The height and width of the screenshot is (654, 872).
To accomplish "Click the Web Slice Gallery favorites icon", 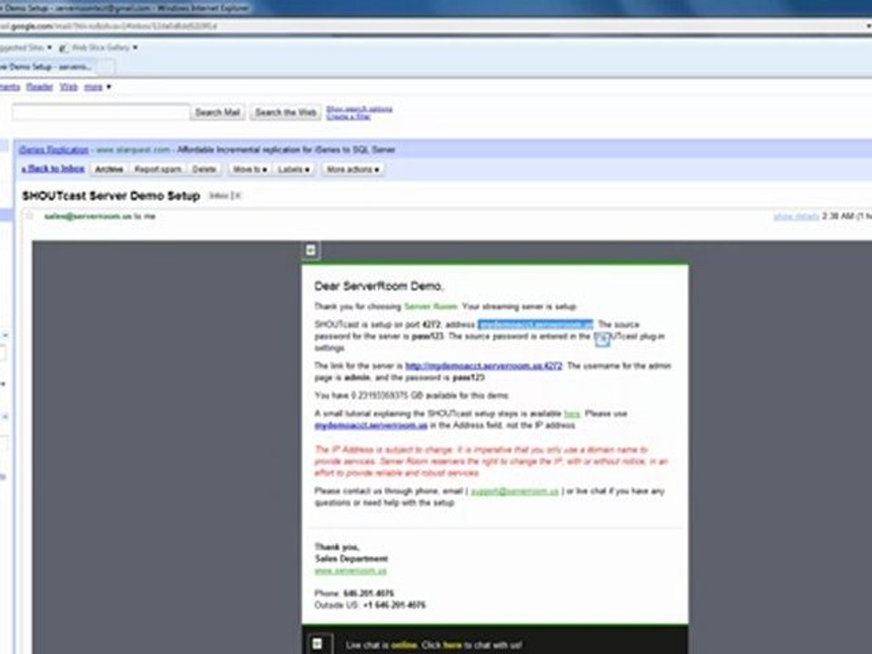I will (64, 48).
